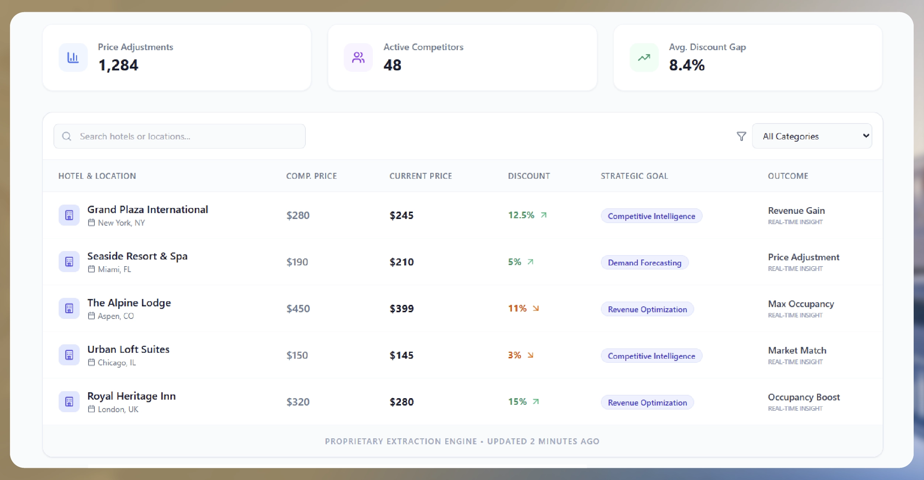The height and width of the screenshot is (480, 924).
Task: Click the downward arrow beside 3% discount
Action: coord(530,355)
